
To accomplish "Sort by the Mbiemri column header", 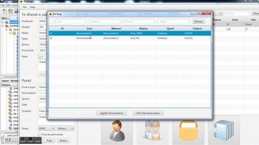I will pyautogui.click(x=116, y=29).
